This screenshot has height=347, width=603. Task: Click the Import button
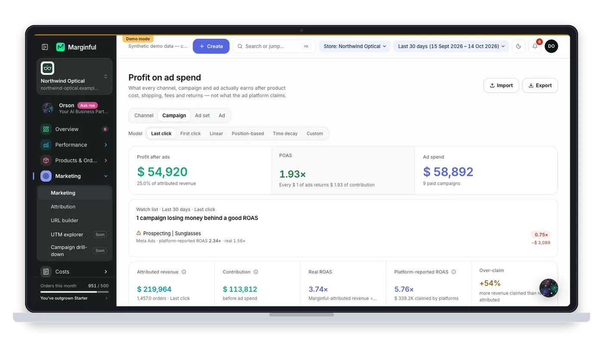[501, 86]
